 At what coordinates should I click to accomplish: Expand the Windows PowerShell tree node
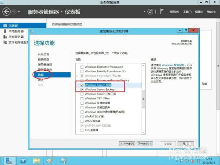tap(77, 76)
